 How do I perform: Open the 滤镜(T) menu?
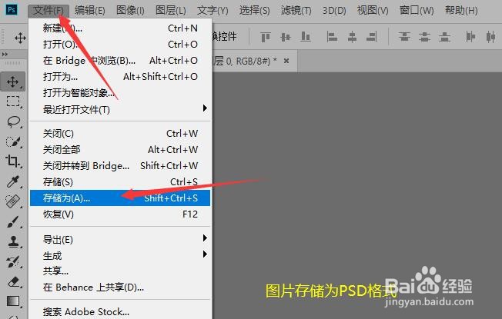(296, 11)
